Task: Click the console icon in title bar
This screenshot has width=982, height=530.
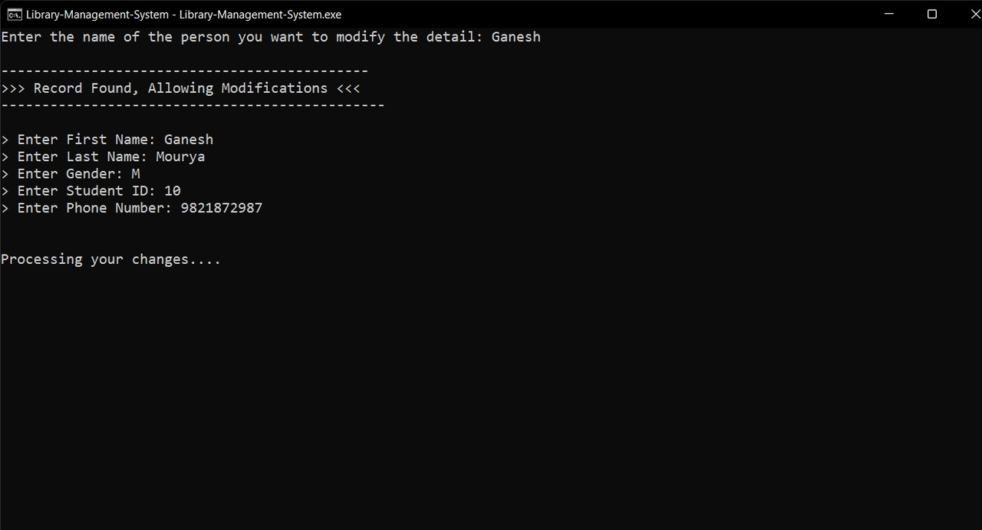Action: [x=15, y=14]
